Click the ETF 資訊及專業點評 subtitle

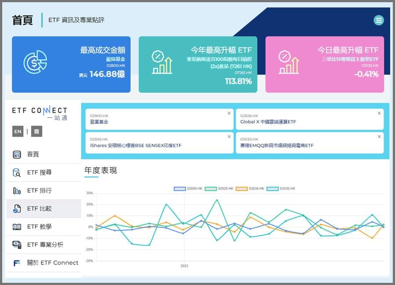[x=76, y=20]
